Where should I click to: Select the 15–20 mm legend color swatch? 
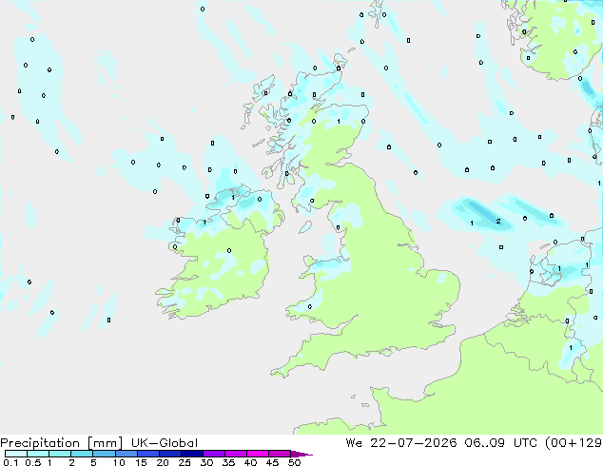coord(147,454)
